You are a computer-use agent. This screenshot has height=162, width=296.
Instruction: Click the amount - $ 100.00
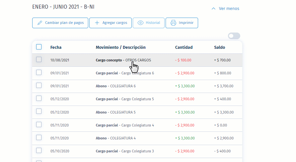pyautogui.click(x=183, y=60)
